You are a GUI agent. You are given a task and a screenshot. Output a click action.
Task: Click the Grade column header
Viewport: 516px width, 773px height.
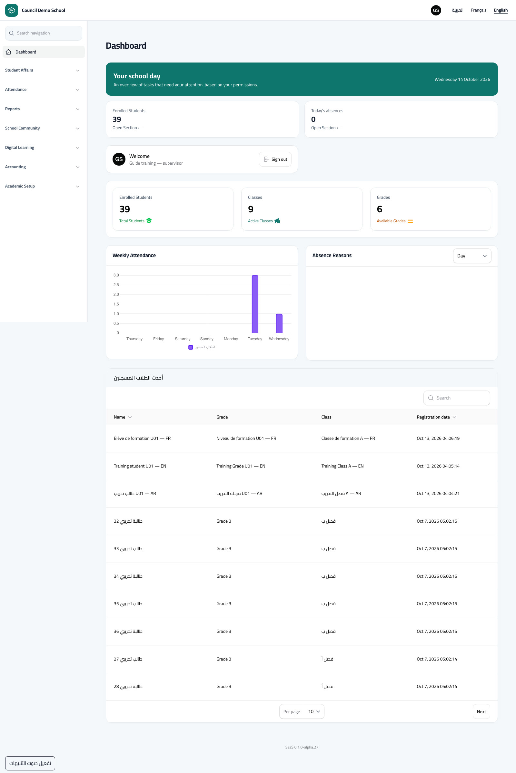click(222, 417)
